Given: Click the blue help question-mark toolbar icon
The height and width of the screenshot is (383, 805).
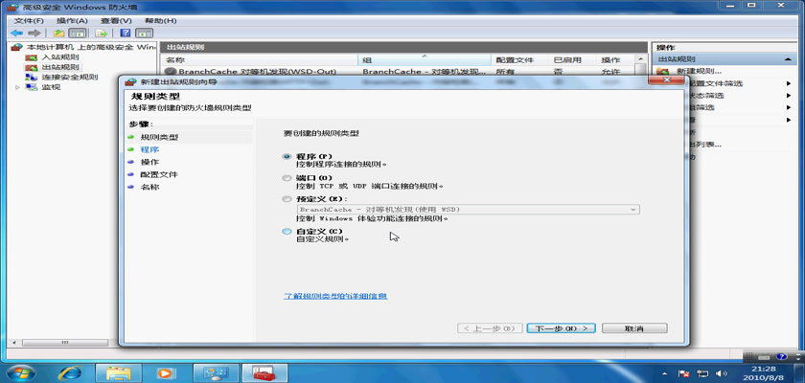Looking at the screenshot, I should click(125, 33).
